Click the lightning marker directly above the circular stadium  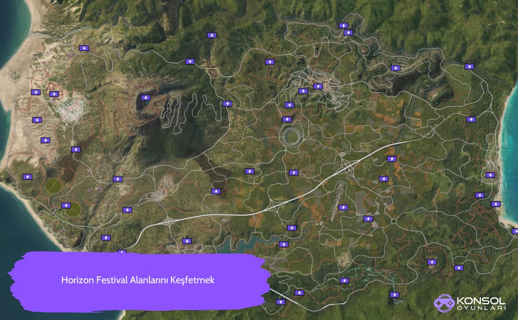click(287, 119)
